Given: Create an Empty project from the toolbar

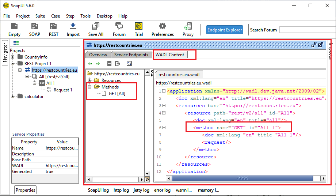Looking at the screenshot, I should point(14,26).
